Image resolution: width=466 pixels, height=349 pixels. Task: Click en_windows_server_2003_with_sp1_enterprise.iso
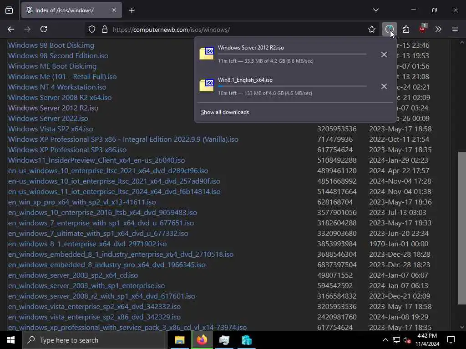[x=86, y=285]
